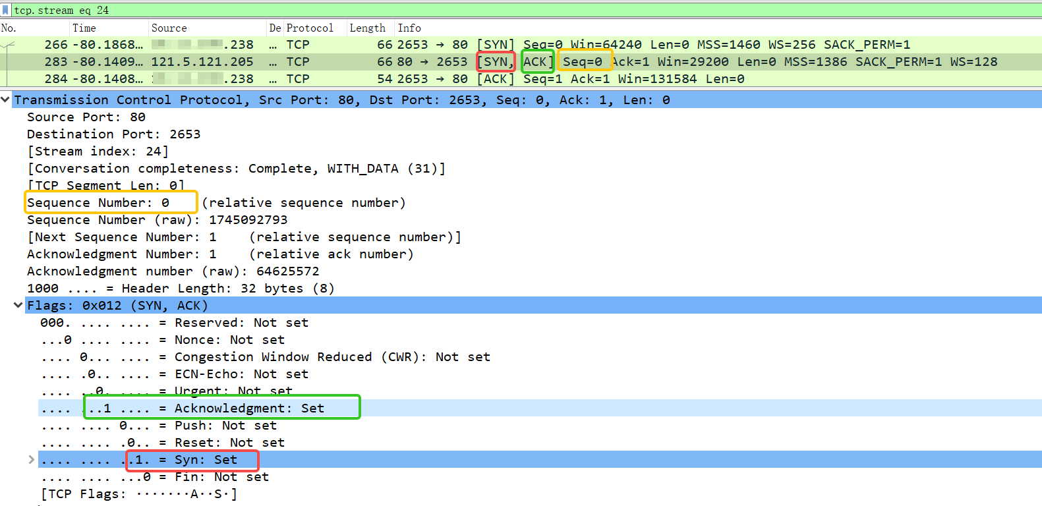
Task: Click the display filter field 'tcp.stream eq 24'
Action: pyautogui.click(x=527, y=10)
